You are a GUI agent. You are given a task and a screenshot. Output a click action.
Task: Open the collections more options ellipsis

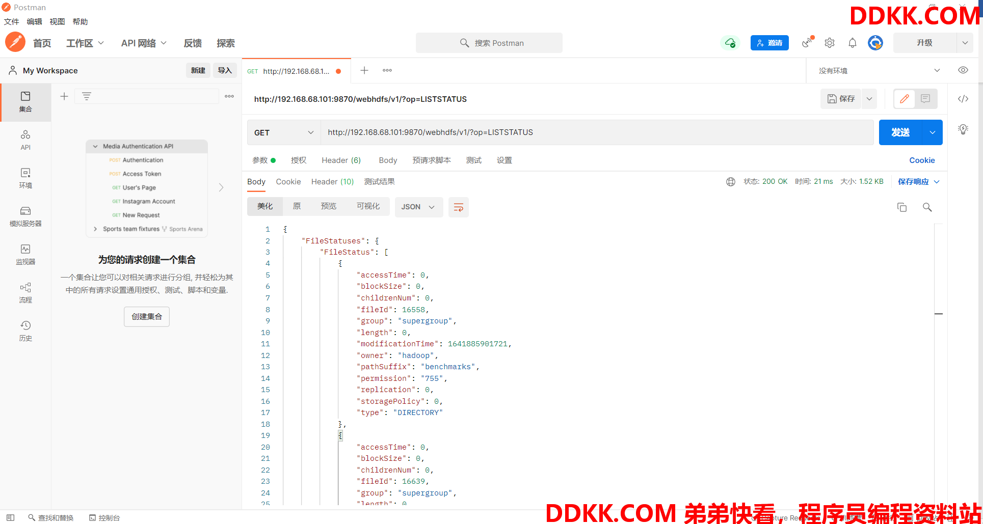coord(229,96)
